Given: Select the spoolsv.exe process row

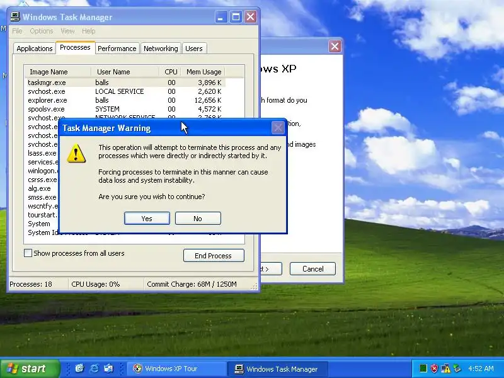Looking at the screenshot, I should coord(125,109).
